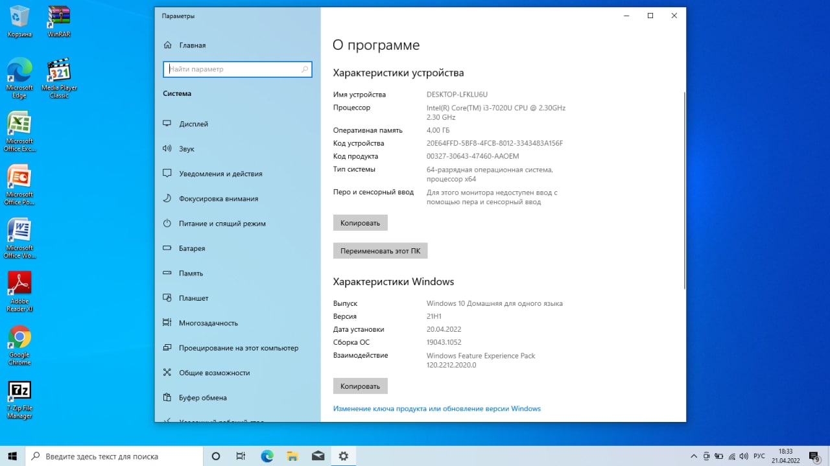This screenshot has width=830, height=466.
Task: Click the taskbar search box
Action: click(x=115, y=456)
